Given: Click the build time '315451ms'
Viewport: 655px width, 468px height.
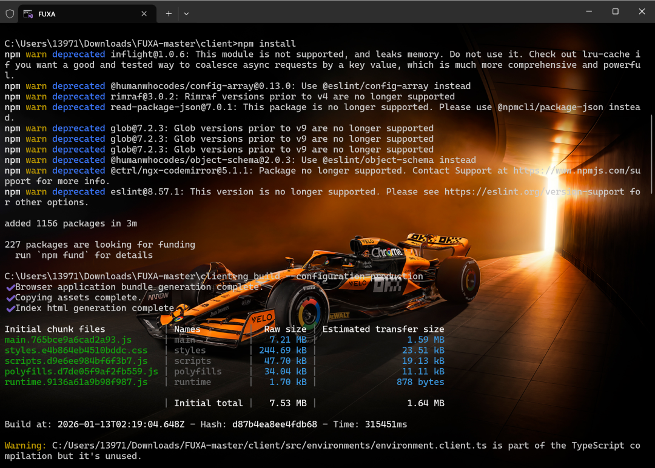Looking at the screenshot, I should [386, 424].
